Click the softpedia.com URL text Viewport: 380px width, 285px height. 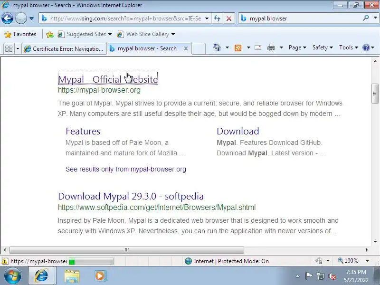(157, 208)
